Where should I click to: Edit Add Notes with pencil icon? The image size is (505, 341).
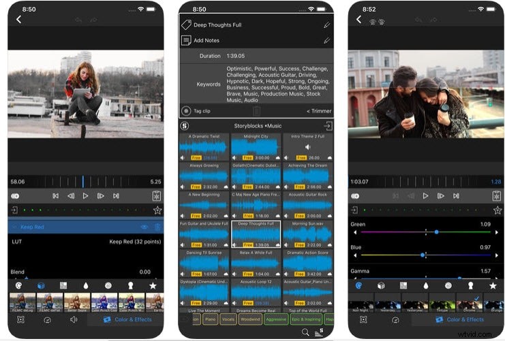(x=326, y=41)
